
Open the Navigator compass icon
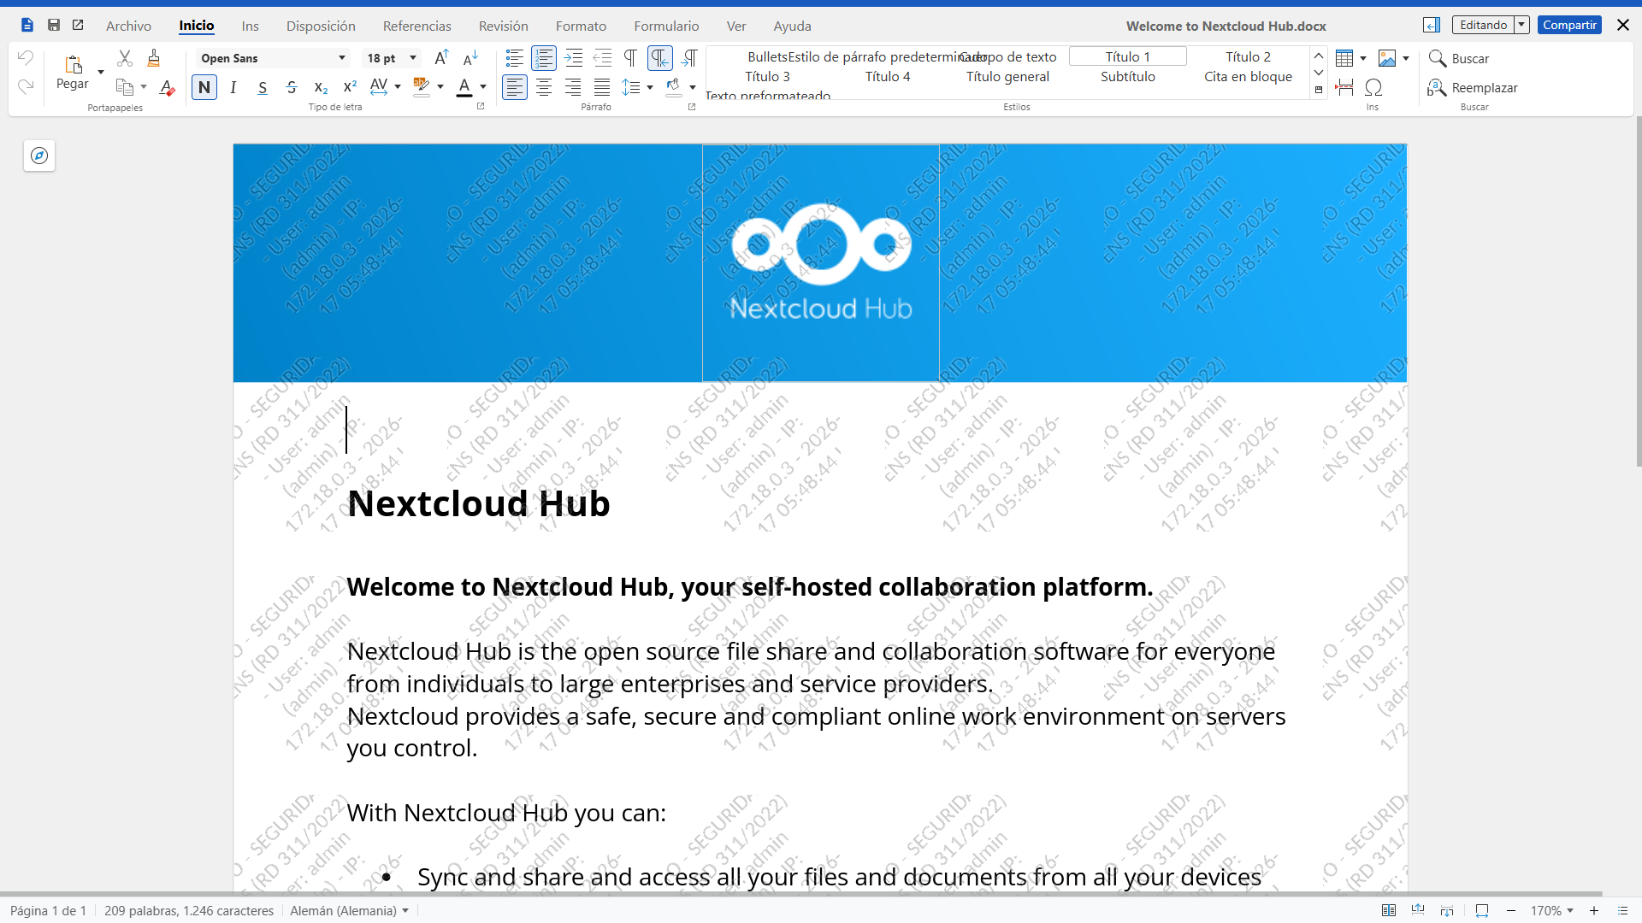click(x=39, y=156)
